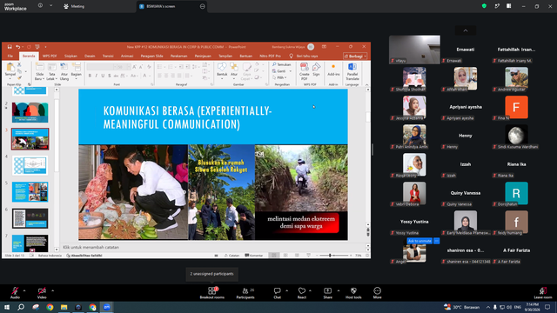Screen dimensions: 557x313
Task: Click PowerPoint Save icon in title bar
Action: 10,47
